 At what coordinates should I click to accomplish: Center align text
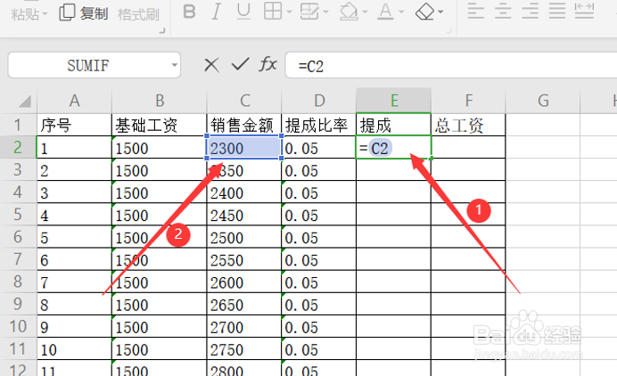point(503,11)
